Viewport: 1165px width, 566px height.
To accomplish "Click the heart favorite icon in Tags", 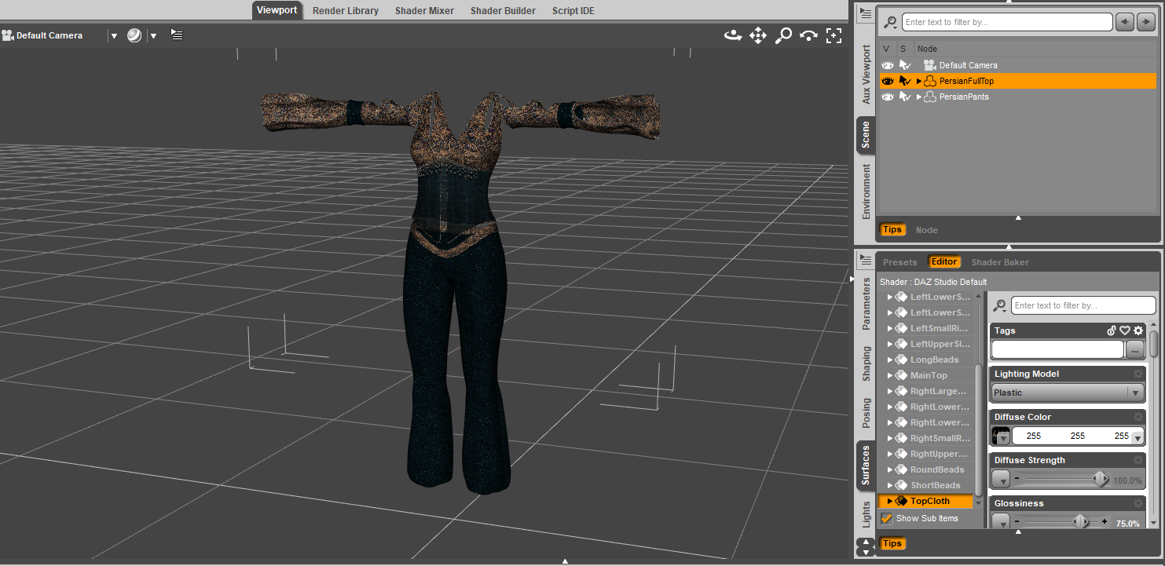I will pos(1125,330).
